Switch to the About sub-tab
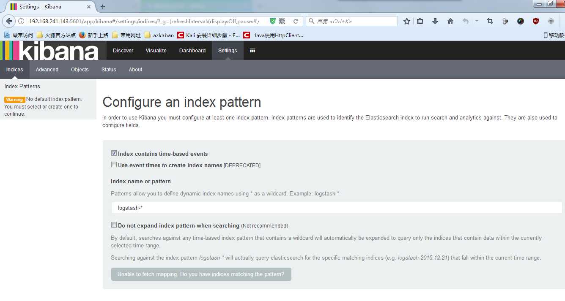 135,69
